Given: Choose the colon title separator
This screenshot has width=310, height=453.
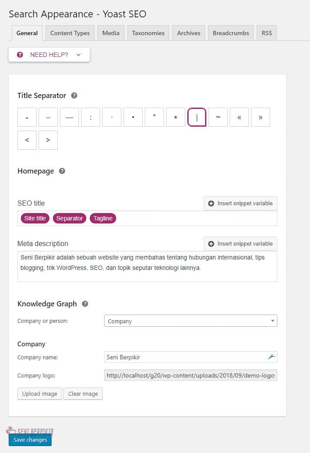Looking at the screenshot, I should point(91,117).
